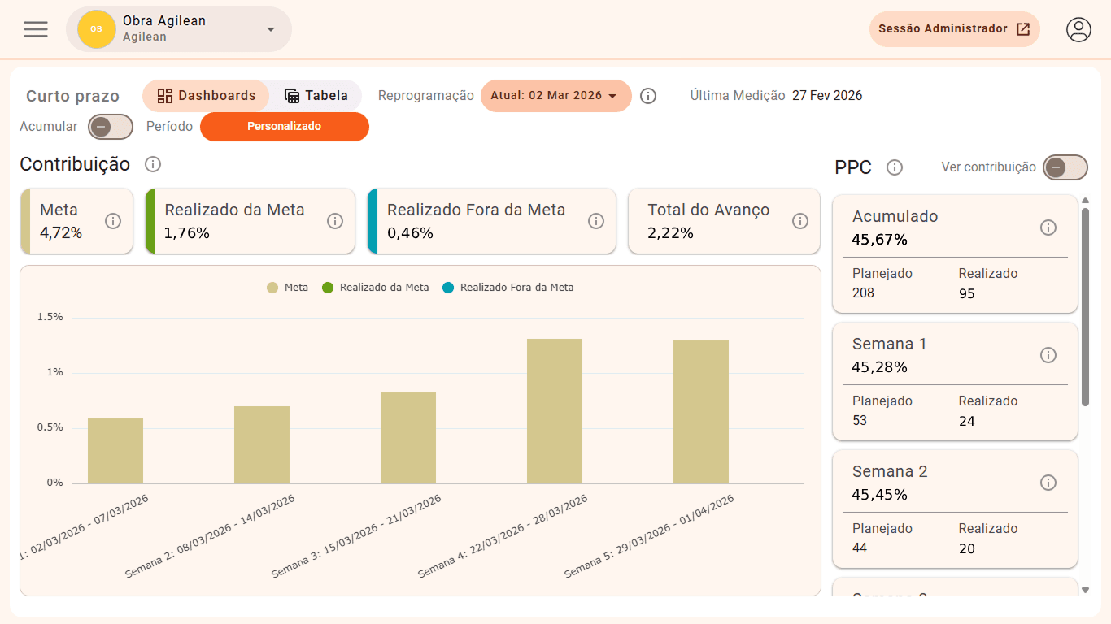Image resolution: width=1111 pixels, height=624 pixels.
Task: Click the info icon on the Meta card
Action: click(x=113, y=221)
